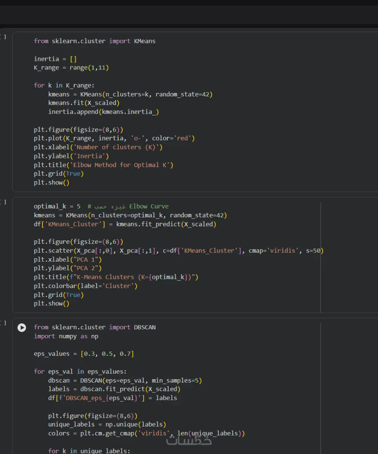Click line 'optimal_k = 5' with Elbow Curve comment
This screenshot has height=454, width=378.
click(101, 206)
